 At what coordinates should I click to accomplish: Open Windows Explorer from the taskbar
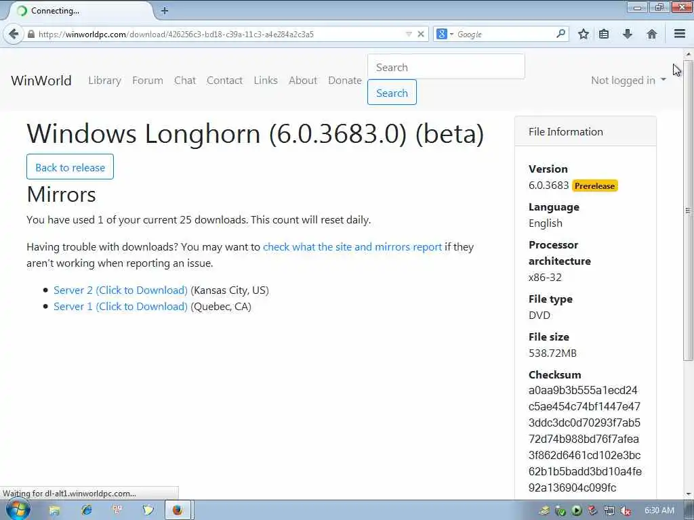(x=54, y=511)
